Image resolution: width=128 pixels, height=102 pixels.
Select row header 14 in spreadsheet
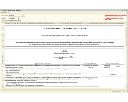click(x=3, y=43)
